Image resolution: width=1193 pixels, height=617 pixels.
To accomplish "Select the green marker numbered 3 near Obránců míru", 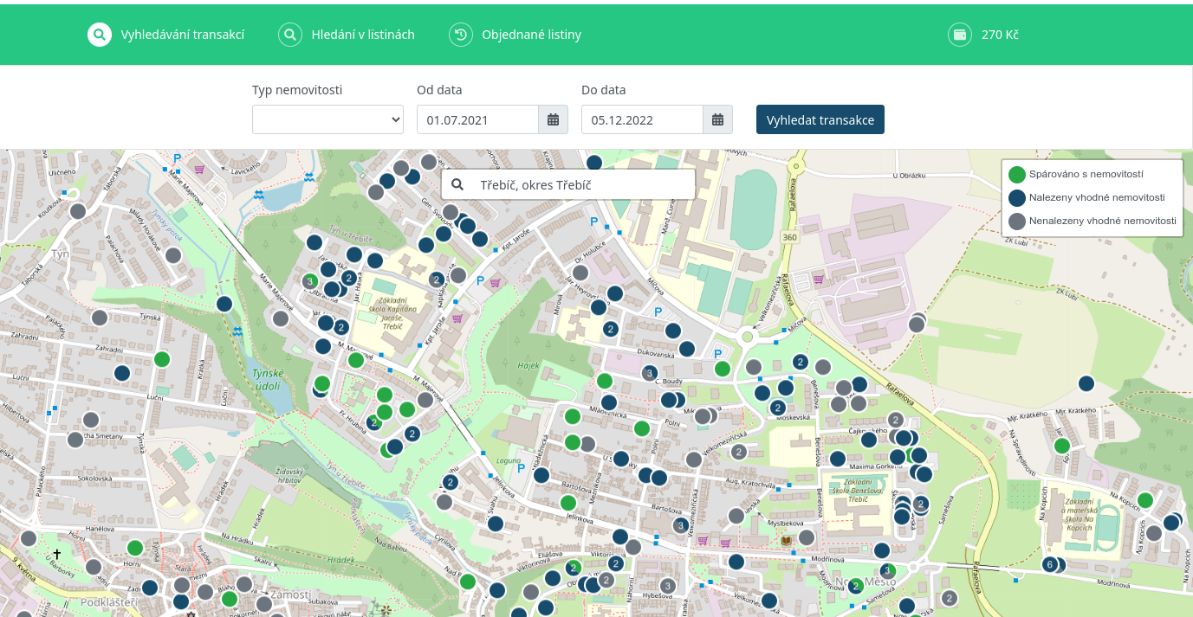I will (309, 281).
